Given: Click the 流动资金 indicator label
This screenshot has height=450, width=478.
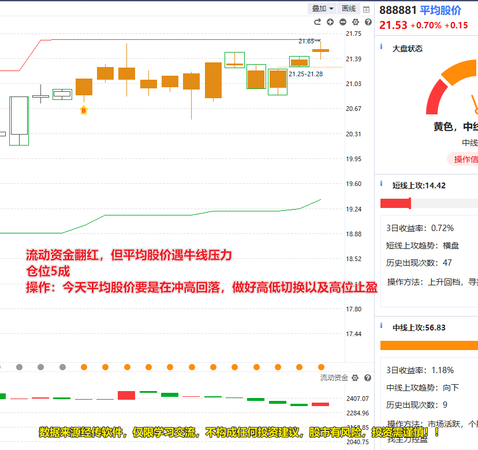Looking at the screenshot, I should [x=334, y=378].
